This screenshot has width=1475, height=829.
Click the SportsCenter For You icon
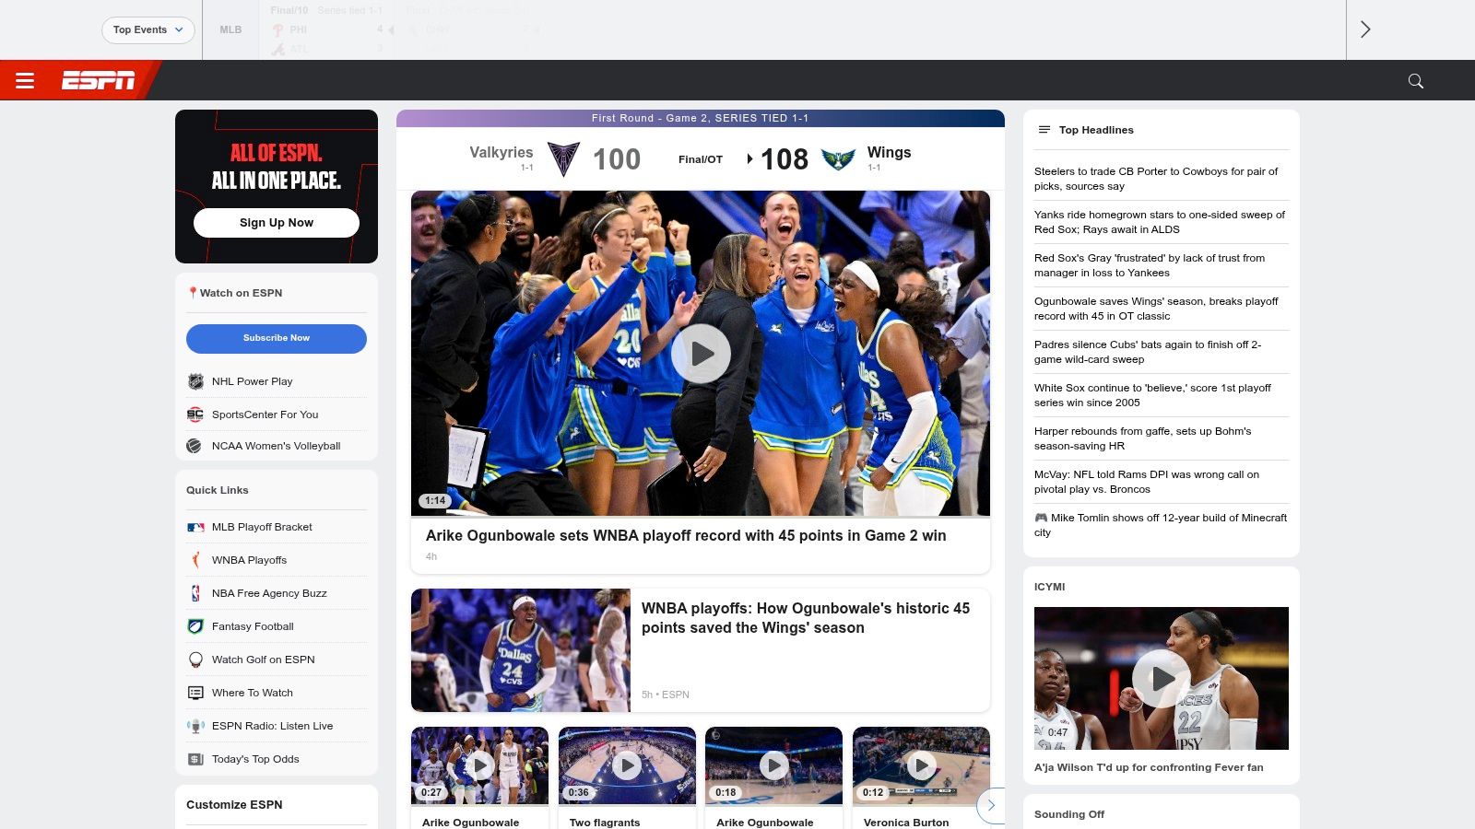pyautogui.click(x=195, y=414)
